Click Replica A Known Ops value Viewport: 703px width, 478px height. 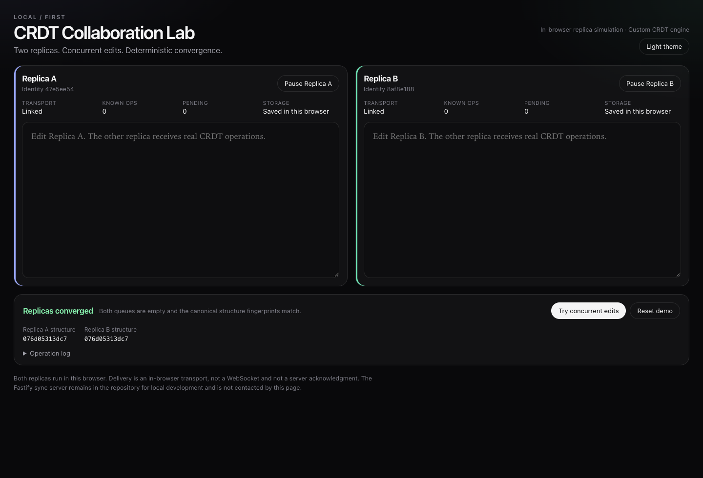click(104, 111)
